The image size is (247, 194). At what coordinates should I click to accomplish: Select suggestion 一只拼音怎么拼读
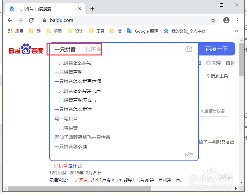point(124,109)
